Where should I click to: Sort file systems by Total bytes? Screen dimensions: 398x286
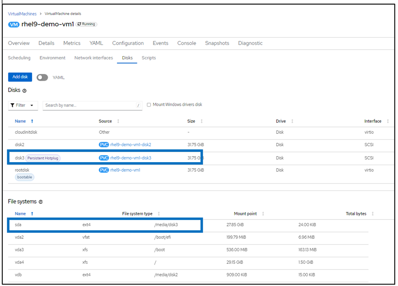coord(373,214)
